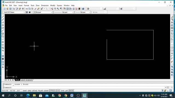The image size is (175, 98).
Task: Switch to the Layout2 tab
Action: coord(30,80)
